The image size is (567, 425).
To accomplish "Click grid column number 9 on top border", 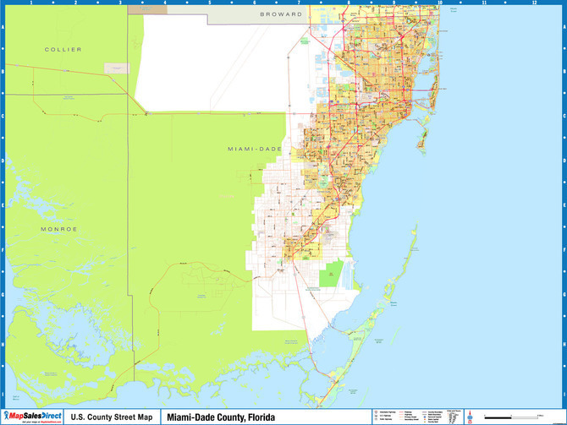I will tap(394, 3).
